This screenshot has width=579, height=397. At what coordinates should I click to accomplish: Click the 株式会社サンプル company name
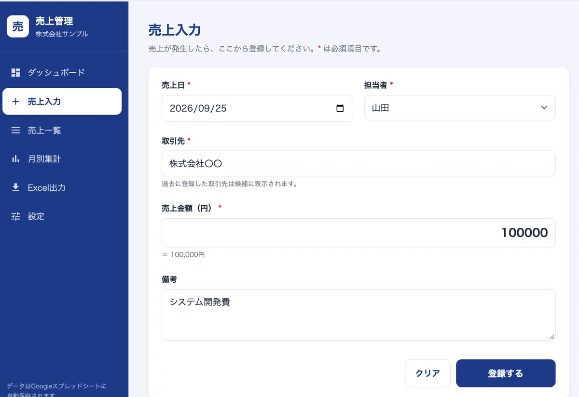(x=62, y=34)
